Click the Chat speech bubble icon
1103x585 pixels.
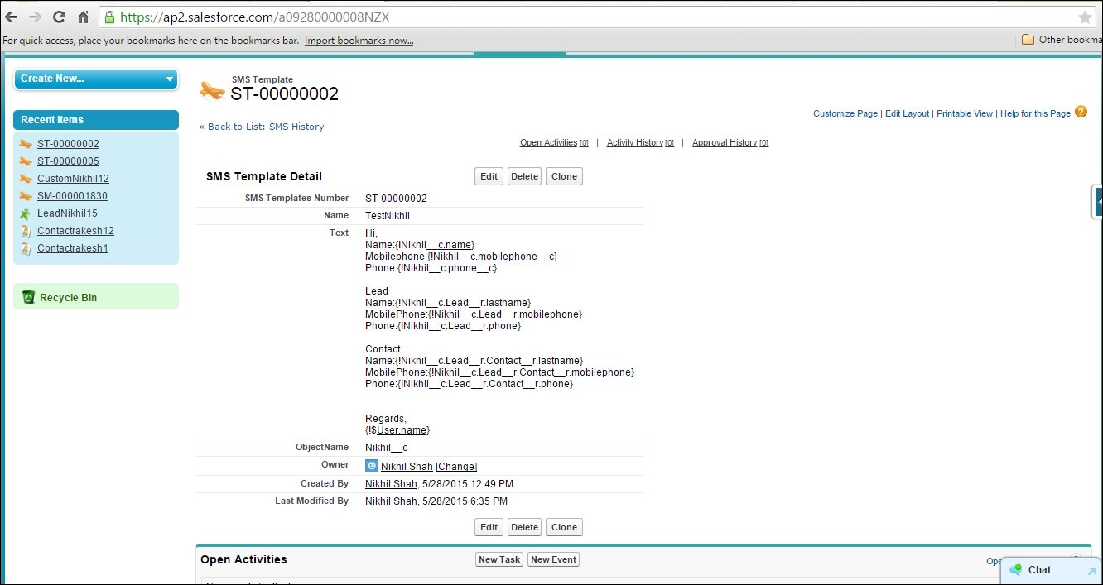(x=1016, y=570)
